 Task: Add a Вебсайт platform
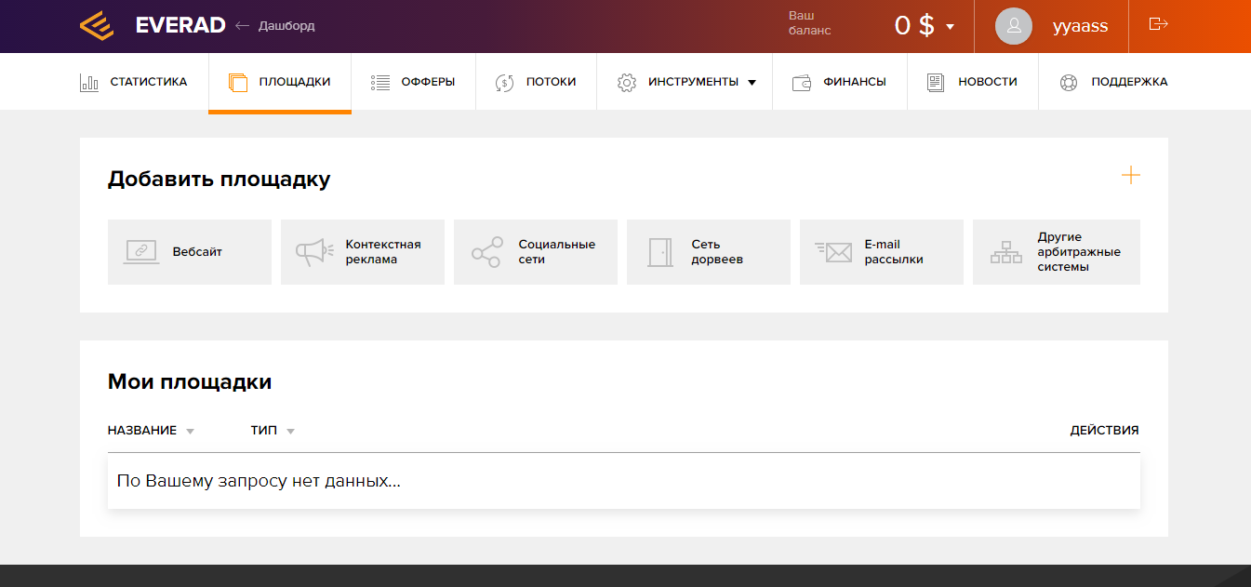coord(190,252)
